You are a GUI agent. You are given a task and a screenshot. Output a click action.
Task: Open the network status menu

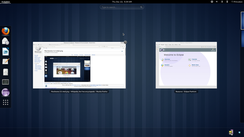[227, 2]
